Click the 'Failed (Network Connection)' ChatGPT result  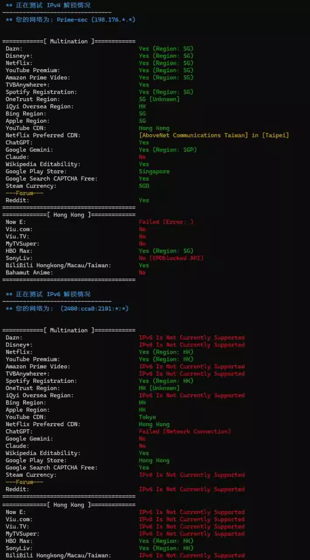[185, 431]
